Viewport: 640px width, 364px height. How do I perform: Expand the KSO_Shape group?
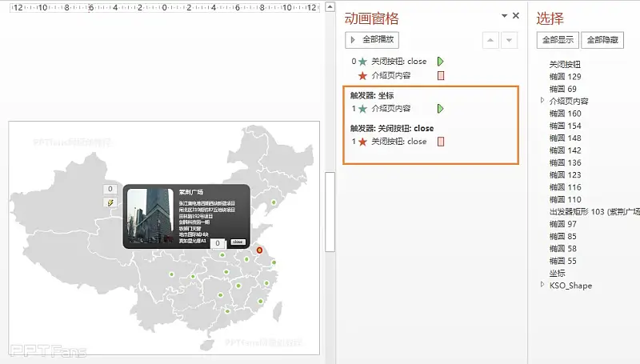[x=542, y=285]
